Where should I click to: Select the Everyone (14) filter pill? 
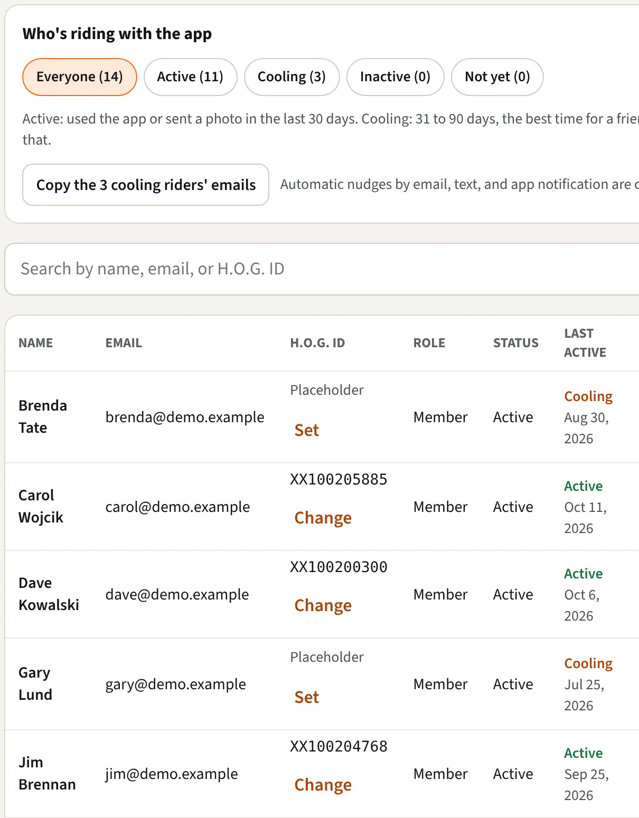(x=80, y=77)
